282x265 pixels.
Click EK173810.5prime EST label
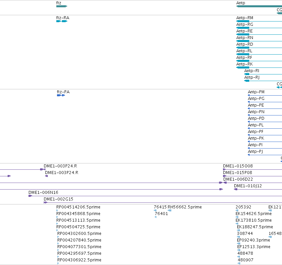[x=254, y=220]
